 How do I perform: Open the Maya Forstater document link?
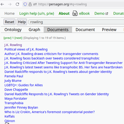tap(16, 99)
